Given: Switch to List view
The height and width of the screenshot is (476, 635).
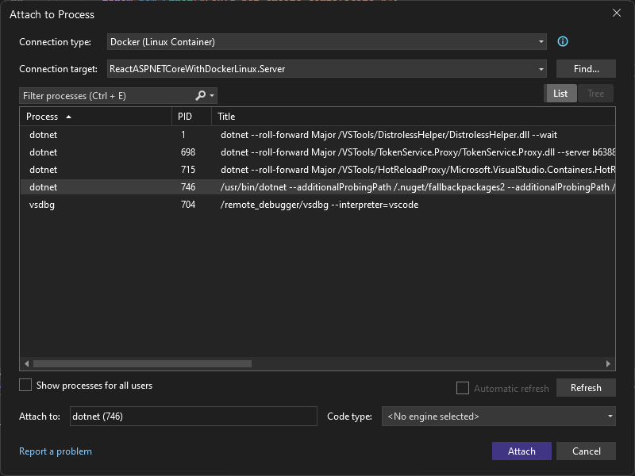Looking at the screenshot, I should pos(560,93).
